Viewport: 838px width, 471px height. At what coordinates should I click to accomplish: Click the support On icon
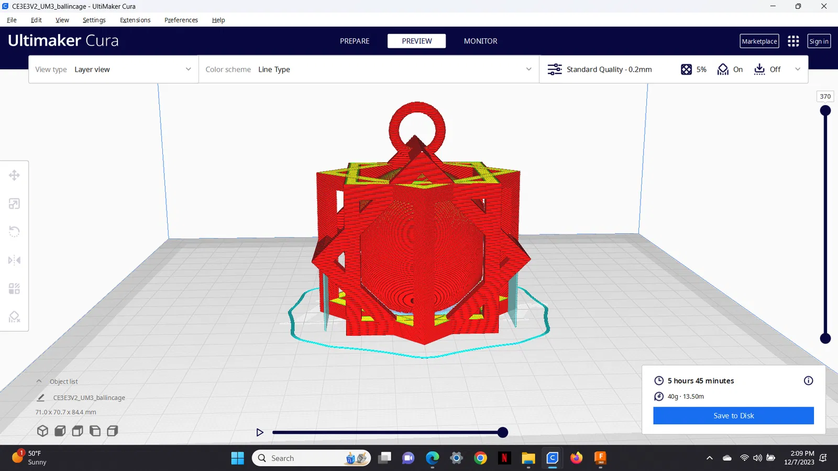coord(723,69)
